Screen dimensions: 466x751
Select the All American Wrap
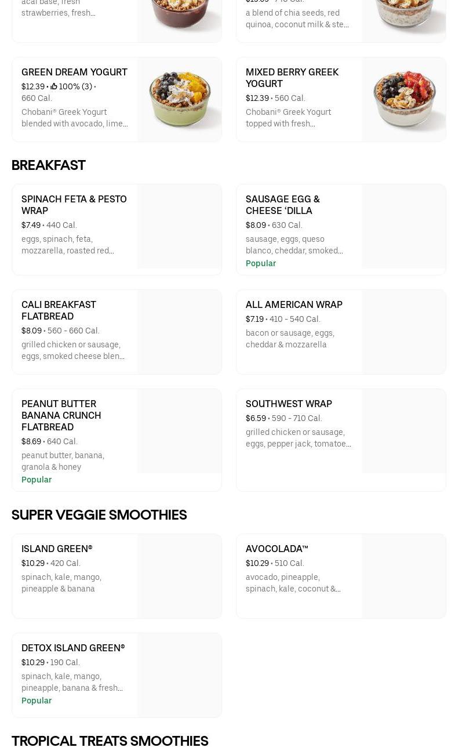pos(294,304)
